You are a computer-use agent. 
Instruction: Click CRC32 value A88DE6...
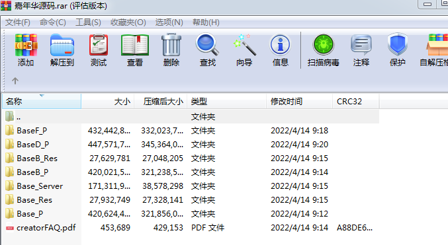355,228
